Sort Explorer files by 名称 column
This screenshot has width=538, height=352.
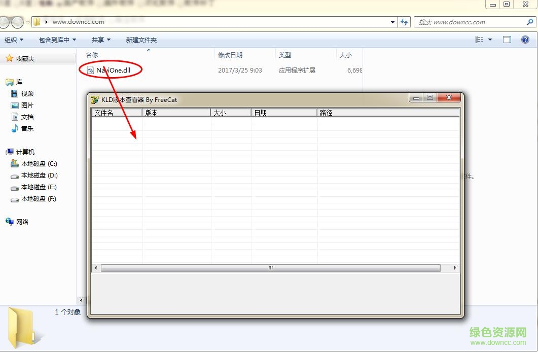click(x=92, y=55)
